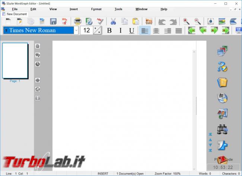This screenshot has width=242, height=176.
Task: Expand the Times New Roman font dropdown
Action: pyautogui.click(x=76, y=30)
